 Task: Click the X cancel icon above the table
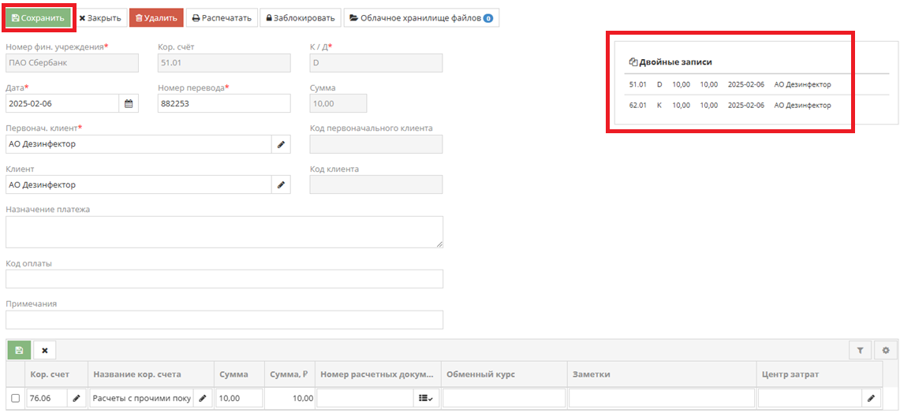pos(45,351)
